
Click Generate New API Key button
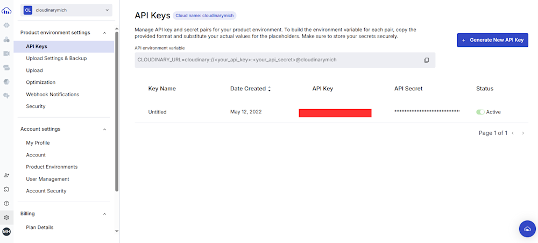tap(492, 40)
